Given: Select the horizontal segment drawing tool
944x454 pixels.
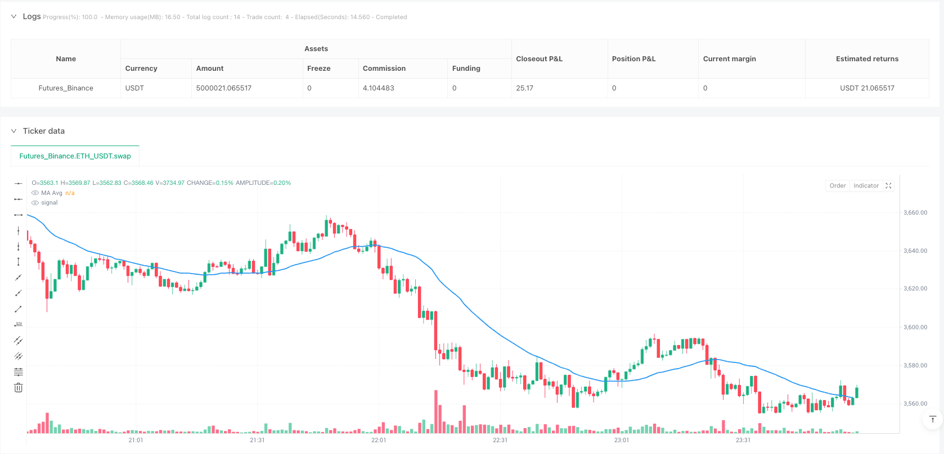Looking at the screenshot, I should (19, 215).
